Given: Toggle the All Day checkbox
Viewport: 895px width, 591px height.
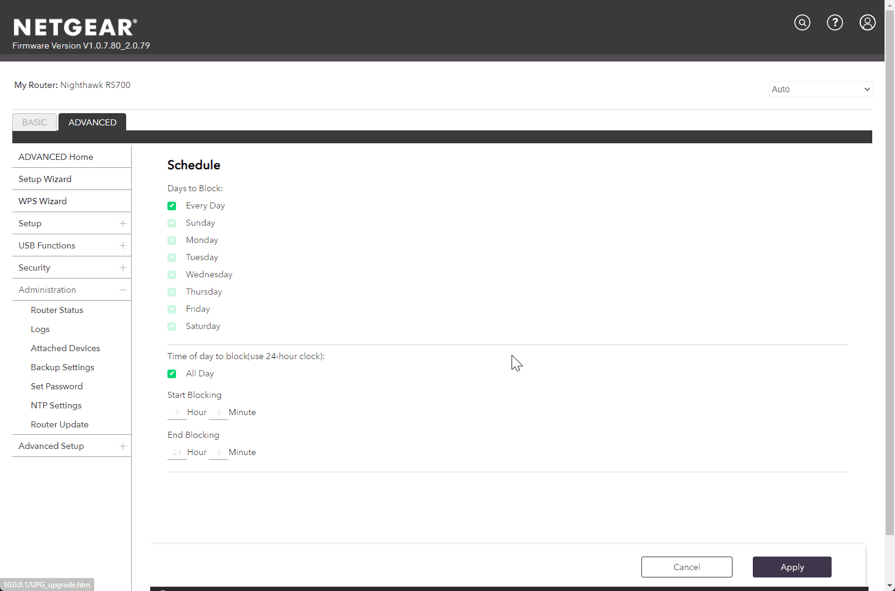Looking at the screenshot, I should coord(172,374).
